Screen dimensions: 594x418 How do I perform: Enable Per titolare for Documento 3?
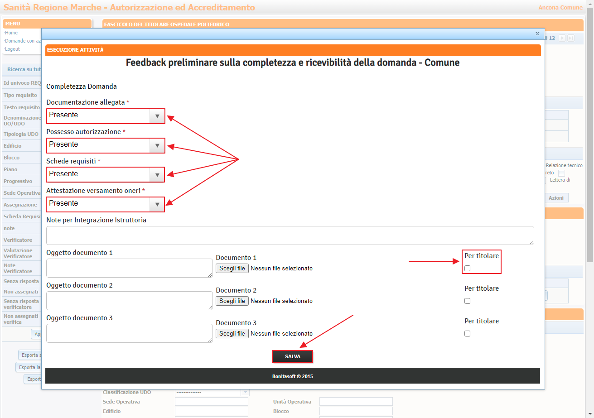click(x=467, y=333)
